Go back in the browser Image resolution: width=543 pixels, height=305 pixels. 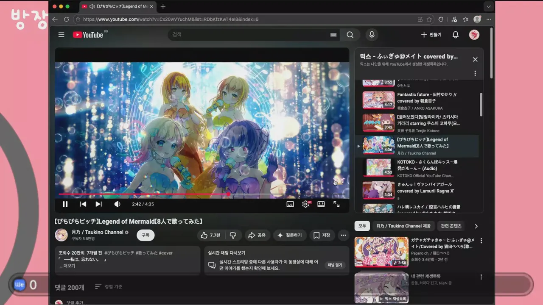[55, 19]
